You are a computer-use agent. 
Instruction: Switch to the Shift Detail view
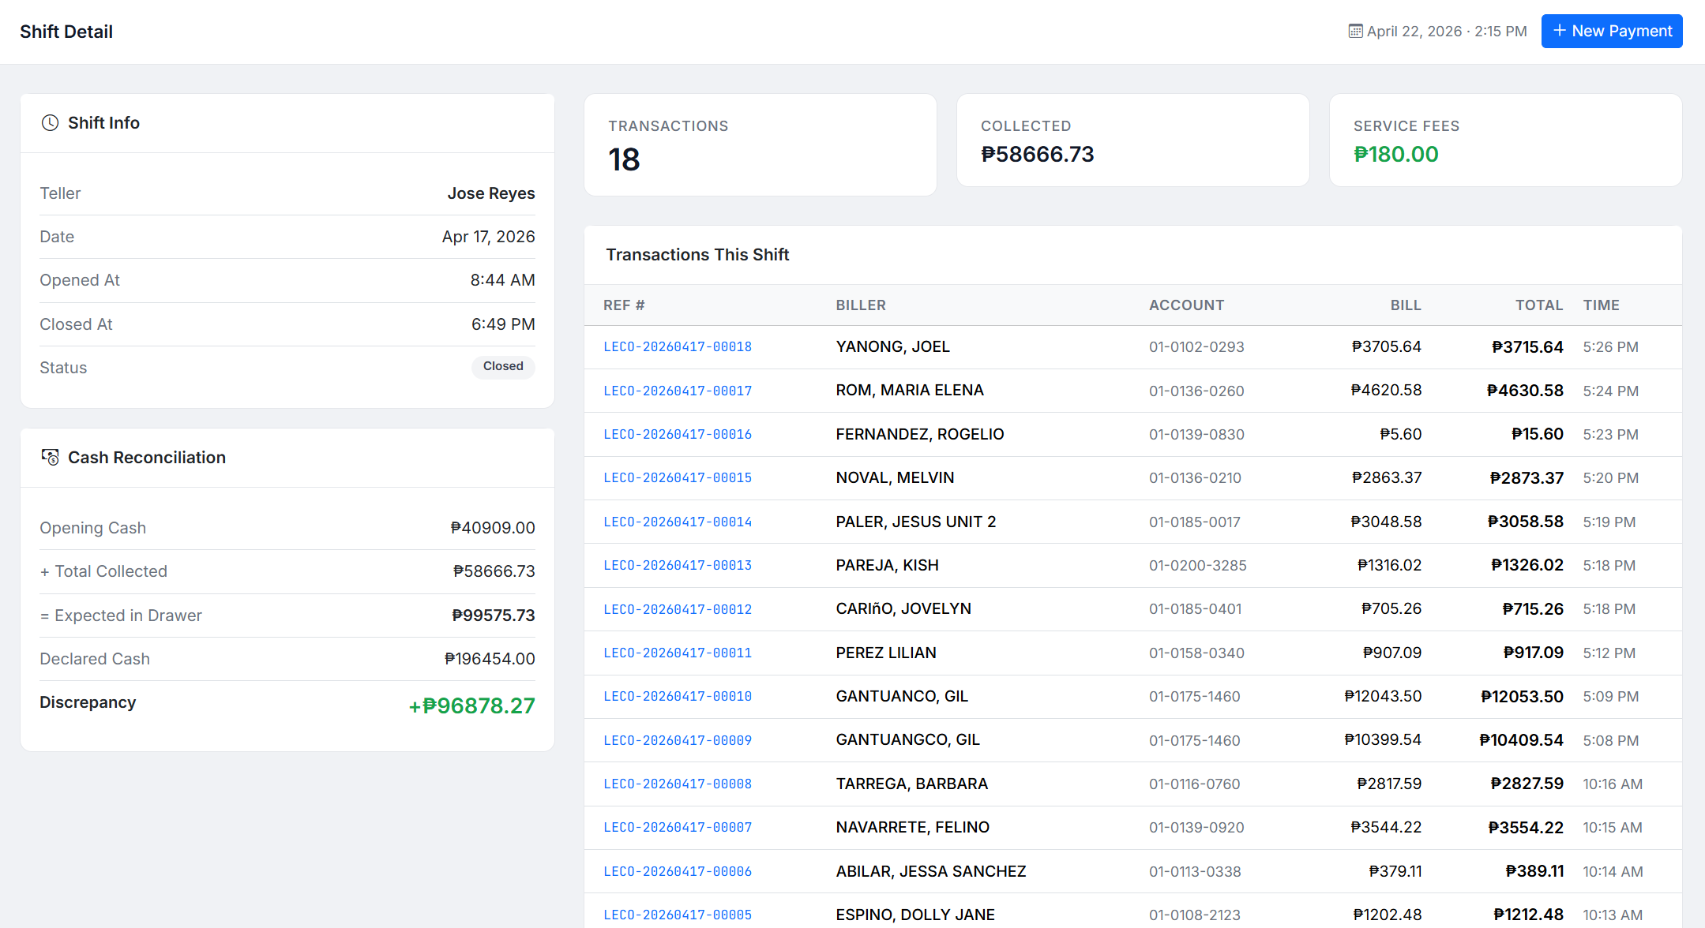[x=66, y=31]
